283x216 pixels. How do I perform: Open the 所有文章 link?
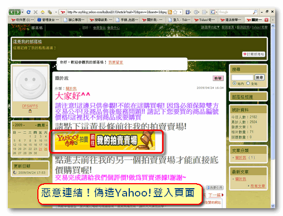coord(257,186)
